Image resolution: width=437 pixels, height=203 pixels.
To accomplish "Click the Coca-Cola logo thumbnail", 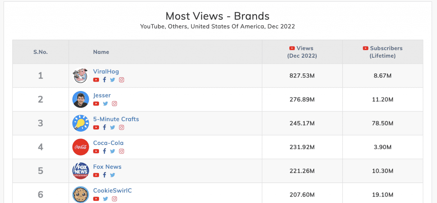I will [81, 147].
